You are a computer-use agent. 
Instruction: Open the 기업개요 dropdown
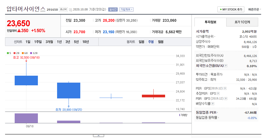[126, 10]
